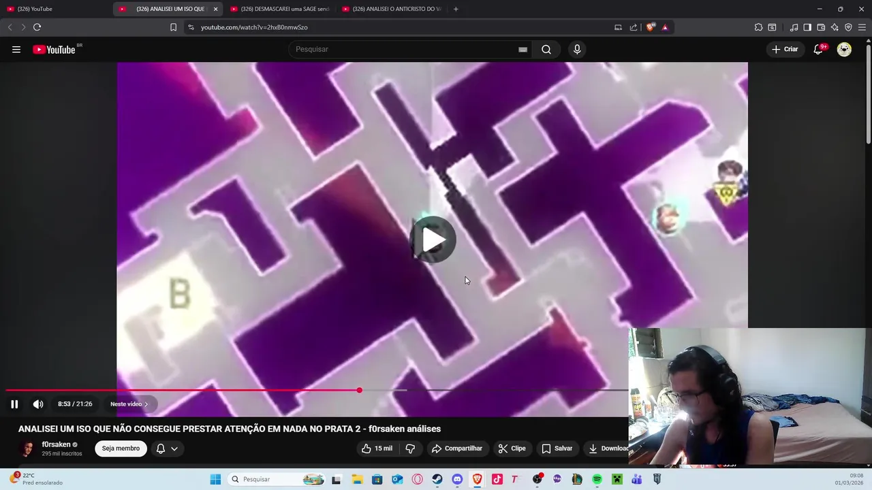872x490 pixels.
Task: Click the 8:53 / 21:26 time display
Action: [x=75, y=404]
